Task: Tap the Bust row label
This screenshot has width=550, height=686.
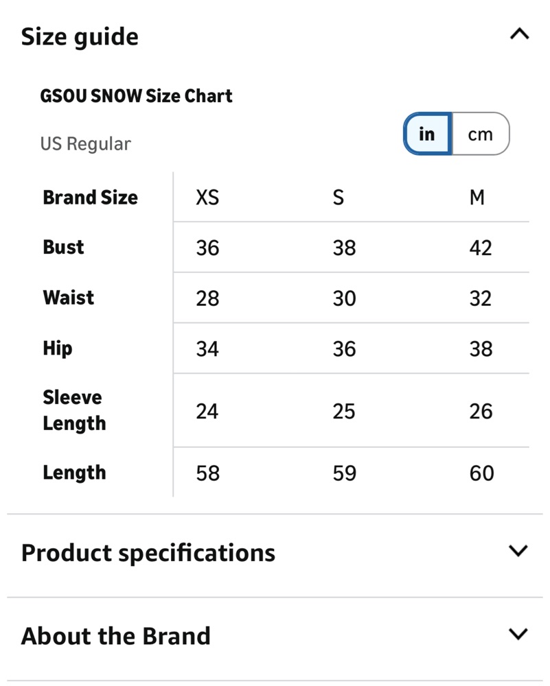Action: click(x=63, y=247)
